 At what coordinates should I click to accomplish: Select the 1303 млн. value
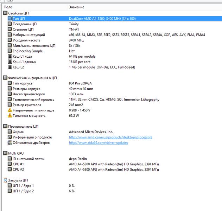[x=76, y=94]
